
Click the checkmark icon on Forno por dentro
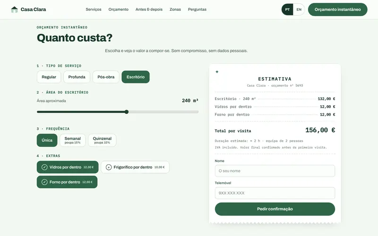(x=44, y=182)
